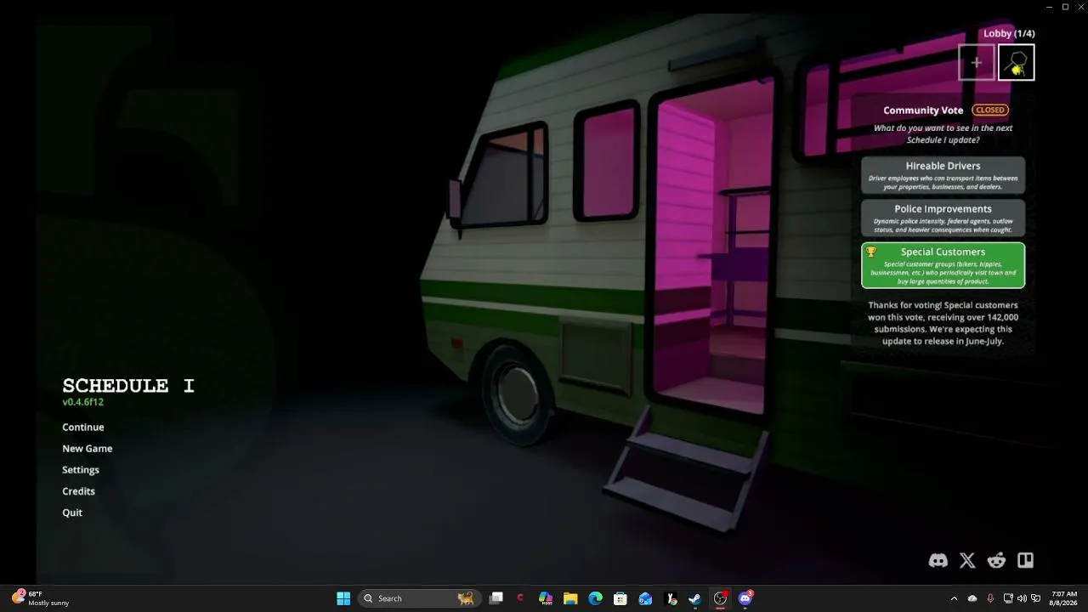Switch to OBS Studio on the taskbar

coord(721,598)
